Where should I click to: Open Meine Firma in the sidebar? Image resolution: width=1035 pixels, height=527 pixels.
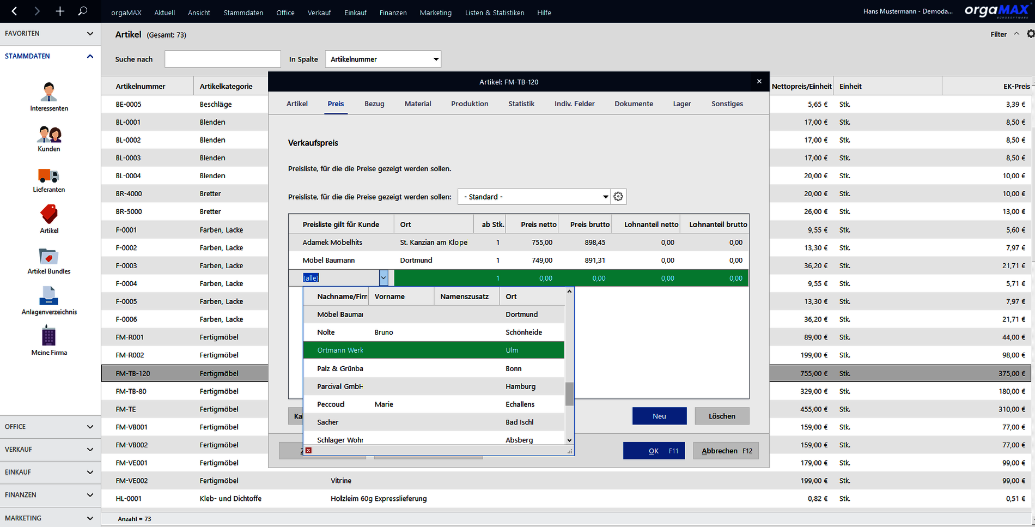[x=49, y=341]
